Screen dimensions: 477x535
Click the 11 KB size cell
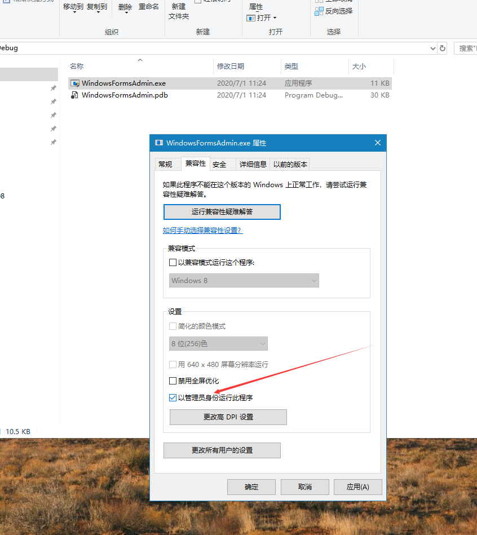pos(380,83)
